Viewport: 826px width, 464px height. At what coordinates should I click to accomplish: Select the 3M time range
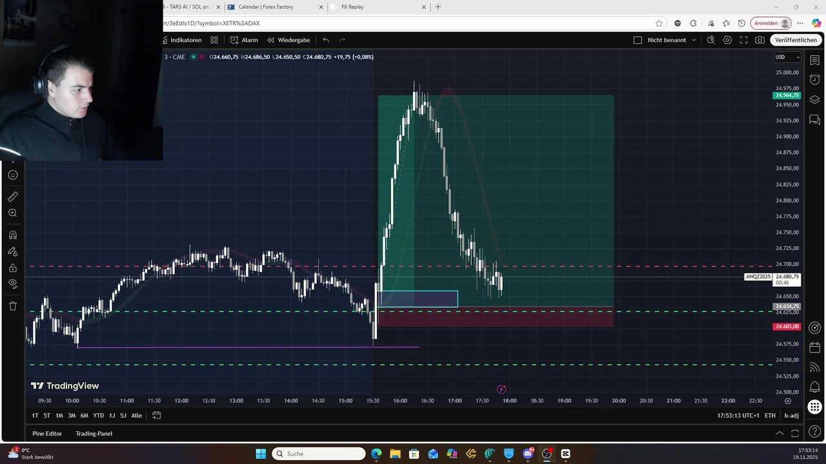click(x=72, y=416)
